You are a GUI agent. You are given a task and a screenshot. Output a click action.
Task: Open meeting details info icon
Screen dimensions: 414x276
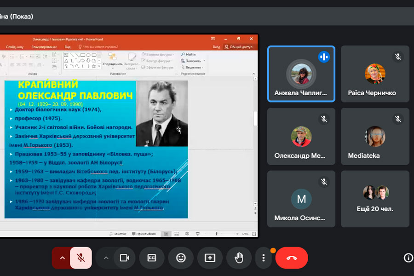click(x=408, y=258)
